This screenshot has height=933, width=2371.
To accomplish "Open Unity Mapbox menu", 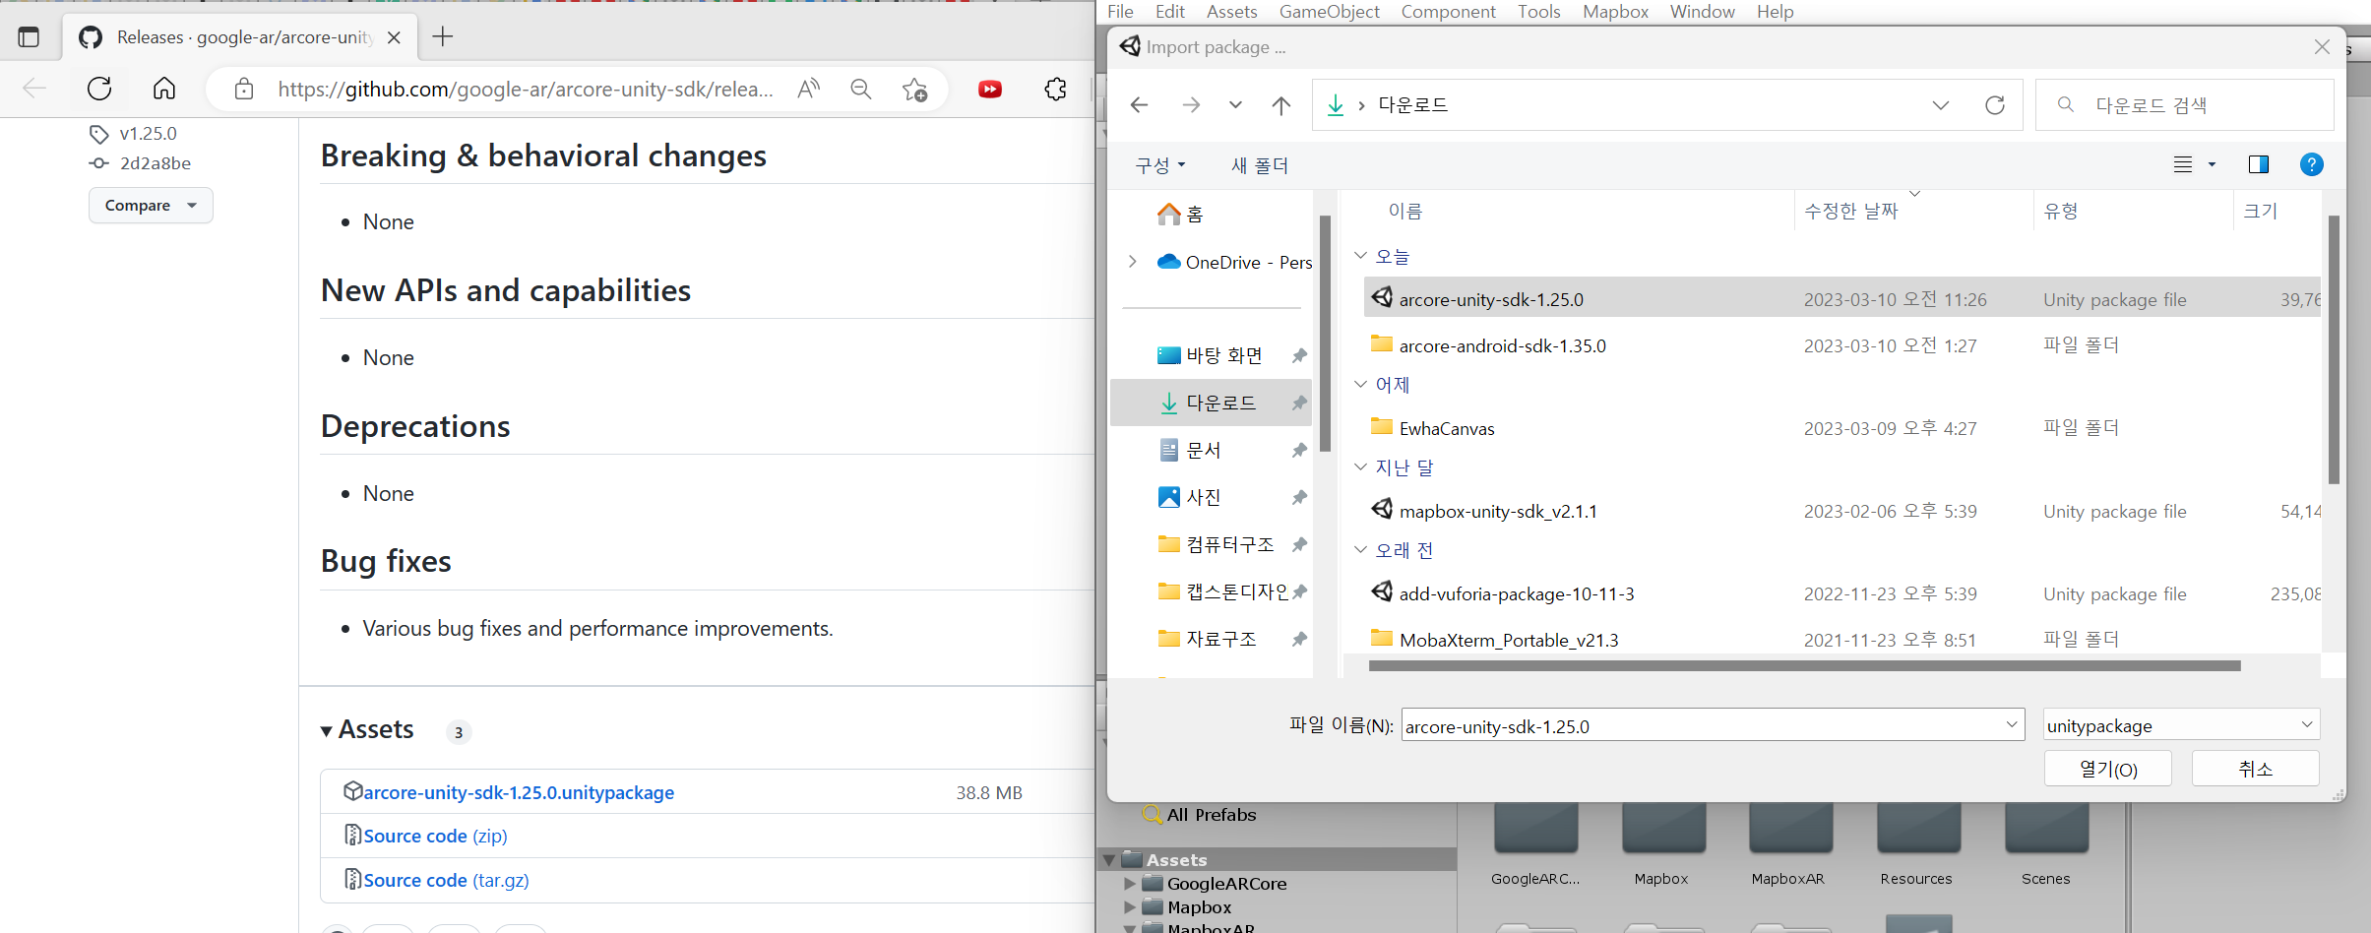I will (x=1615, y=11).
